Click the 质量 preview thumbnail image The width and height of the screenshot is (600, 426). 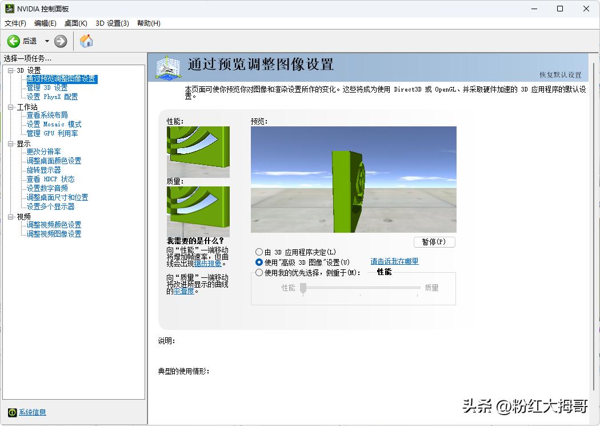pos(198,210)
